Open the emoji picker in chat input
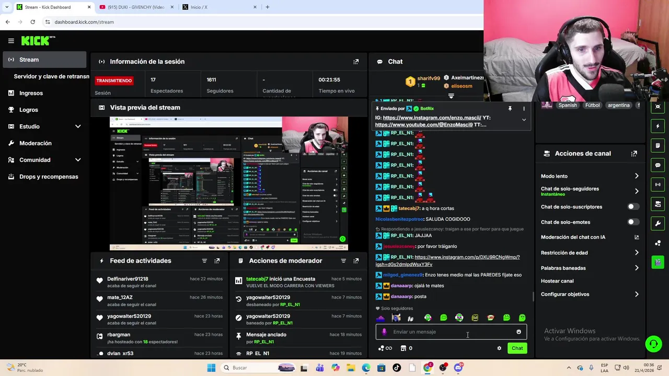This screenshot has height=376, width=669. [518, 332]
